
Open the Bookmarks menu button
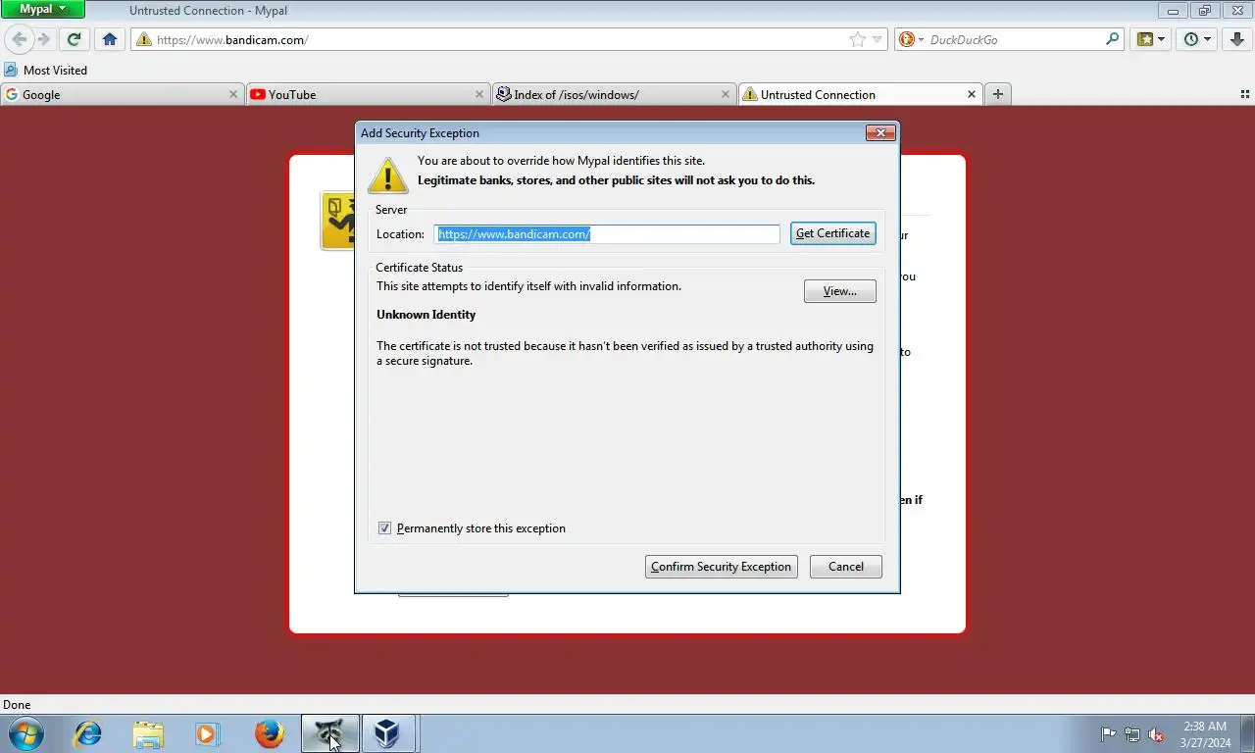pyautogui.click(x=1151, y=39)
